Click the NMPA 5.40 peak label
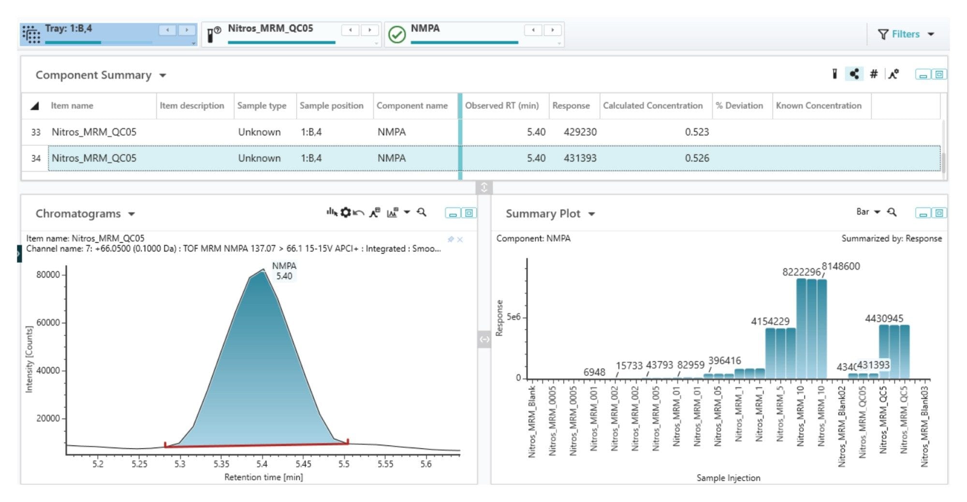Viewport: 967px width, 502px height. tap(284, 271)
